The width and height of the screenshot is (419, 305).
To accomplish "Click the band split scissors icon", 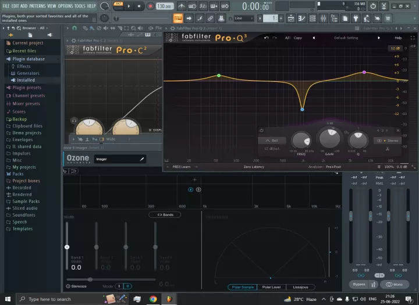I will click(x=388, y=149).
